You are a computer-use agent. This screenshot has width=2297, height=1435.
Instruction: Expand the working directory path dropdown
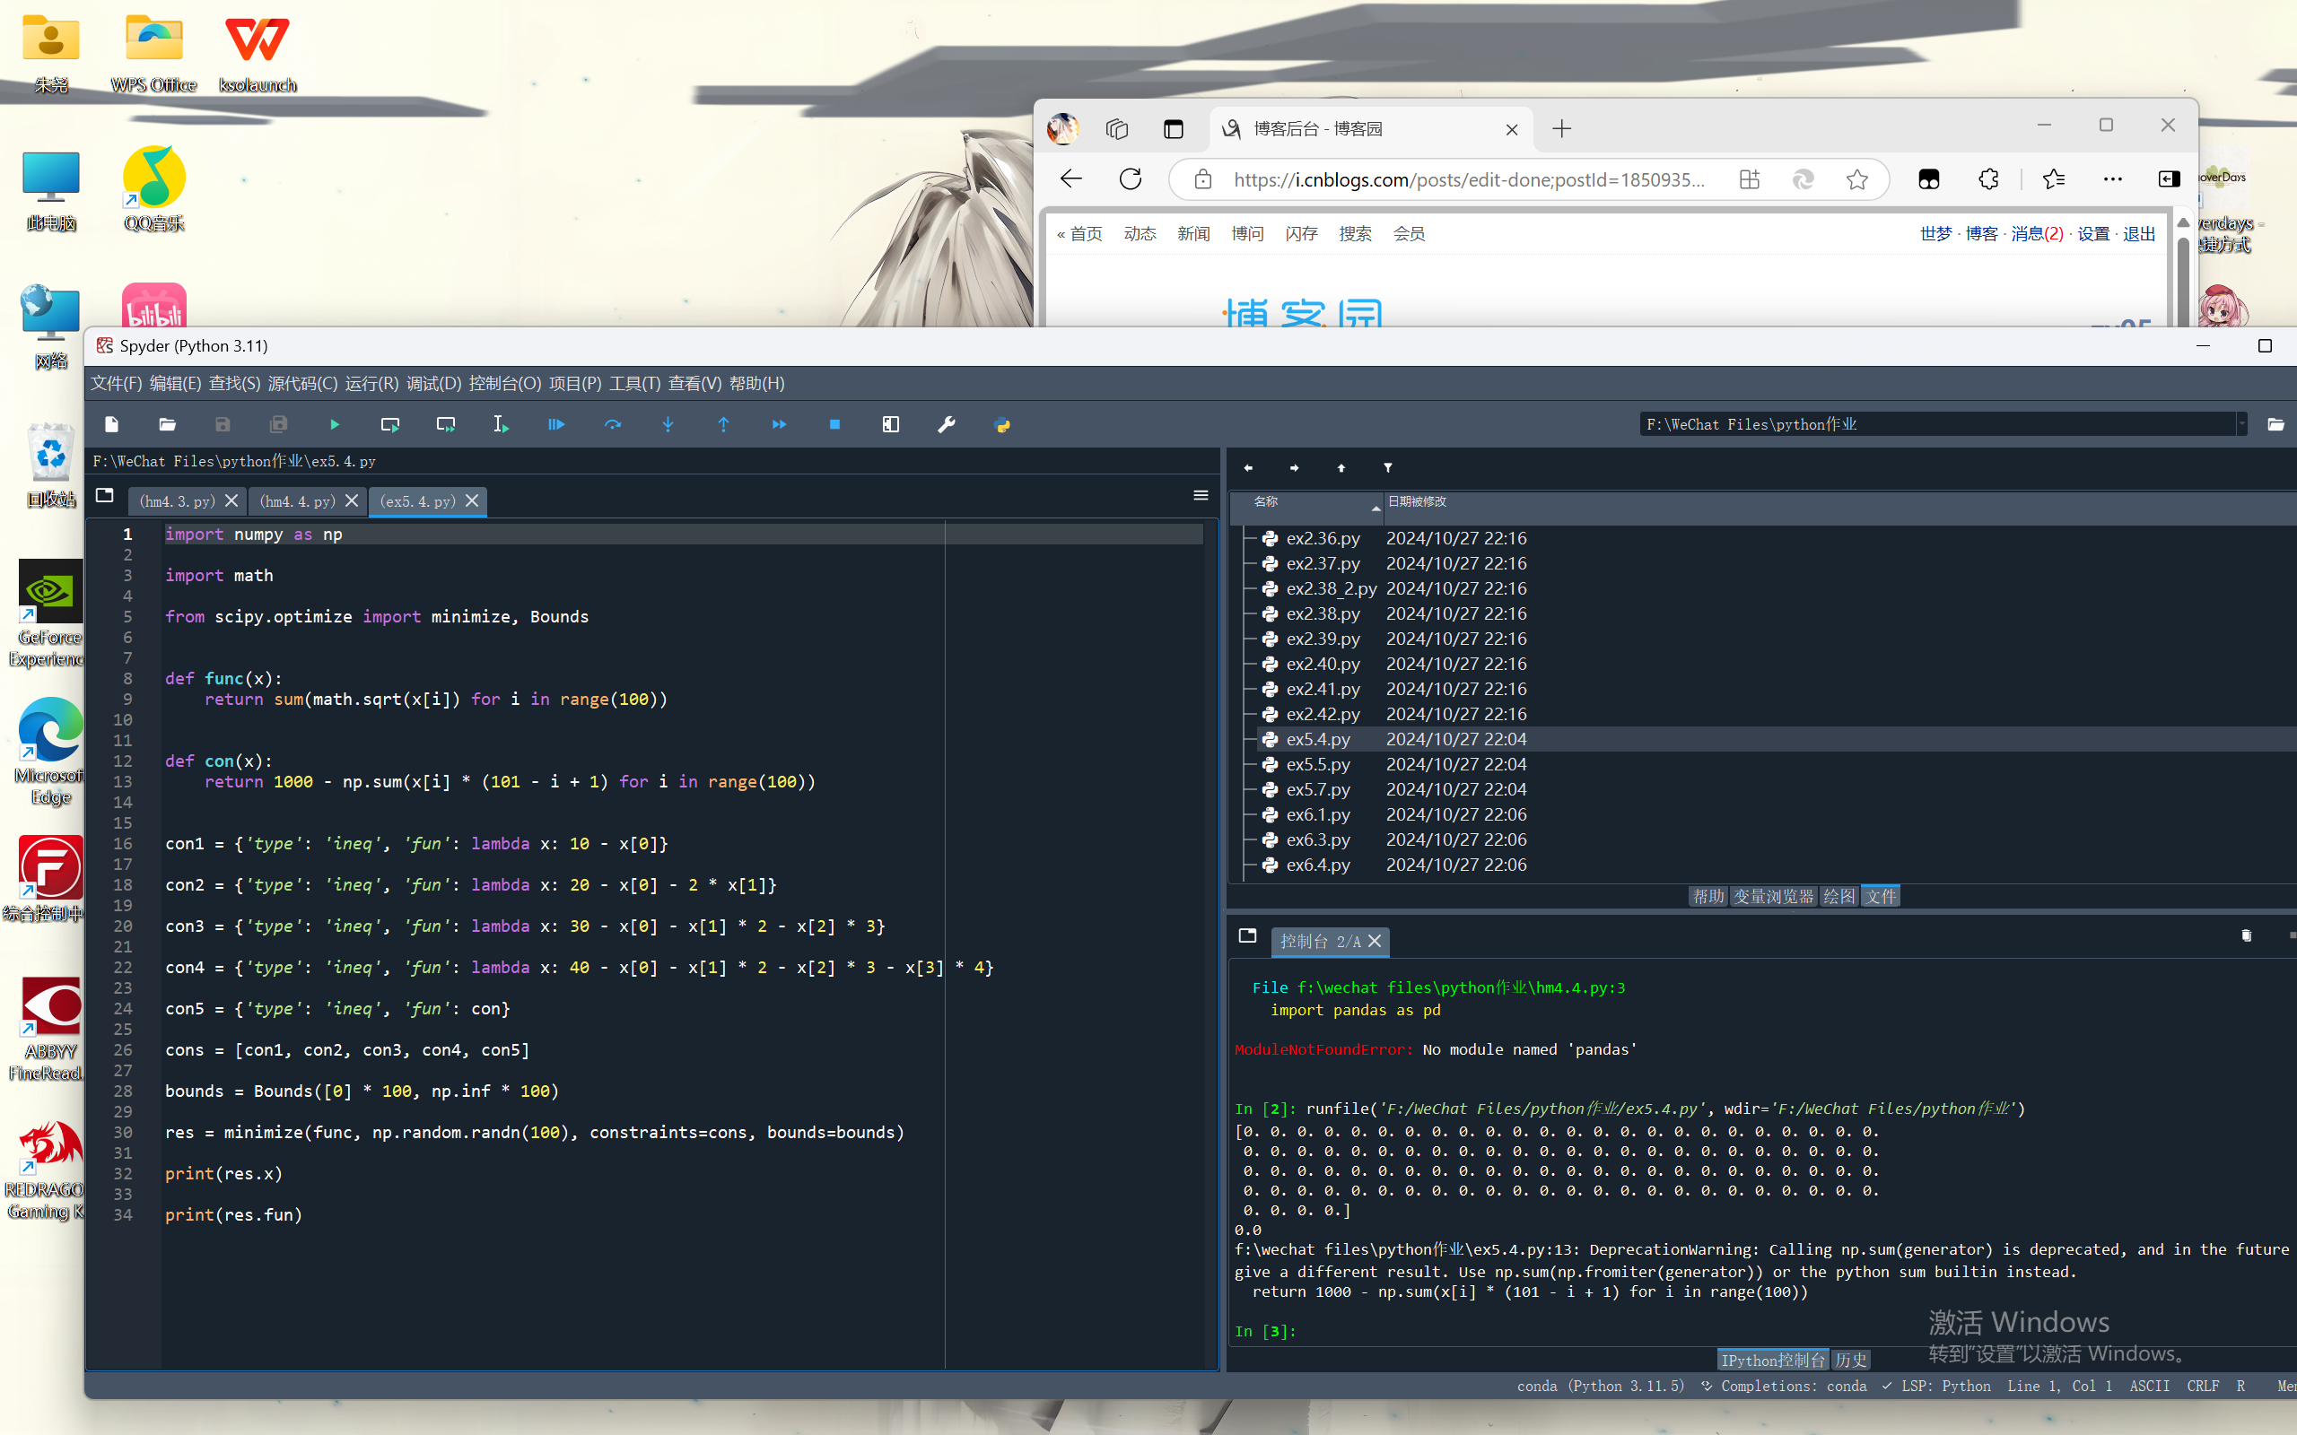pyautogui.click(x=2242, y=424)
